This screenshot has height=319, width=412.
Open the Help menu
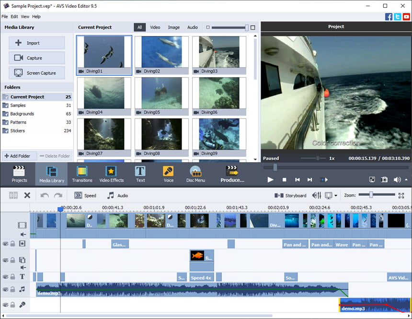(36, 17)
